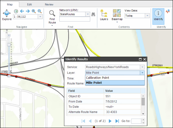Image resolution: width=173 pixels, height=128 pixels.
Task: Activate the Identify tool
Action: coord(158,15)
